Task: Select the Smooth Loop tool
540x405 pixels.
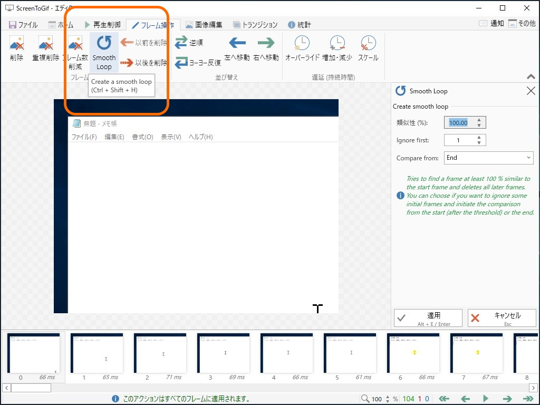Action: tap(104, 52)
